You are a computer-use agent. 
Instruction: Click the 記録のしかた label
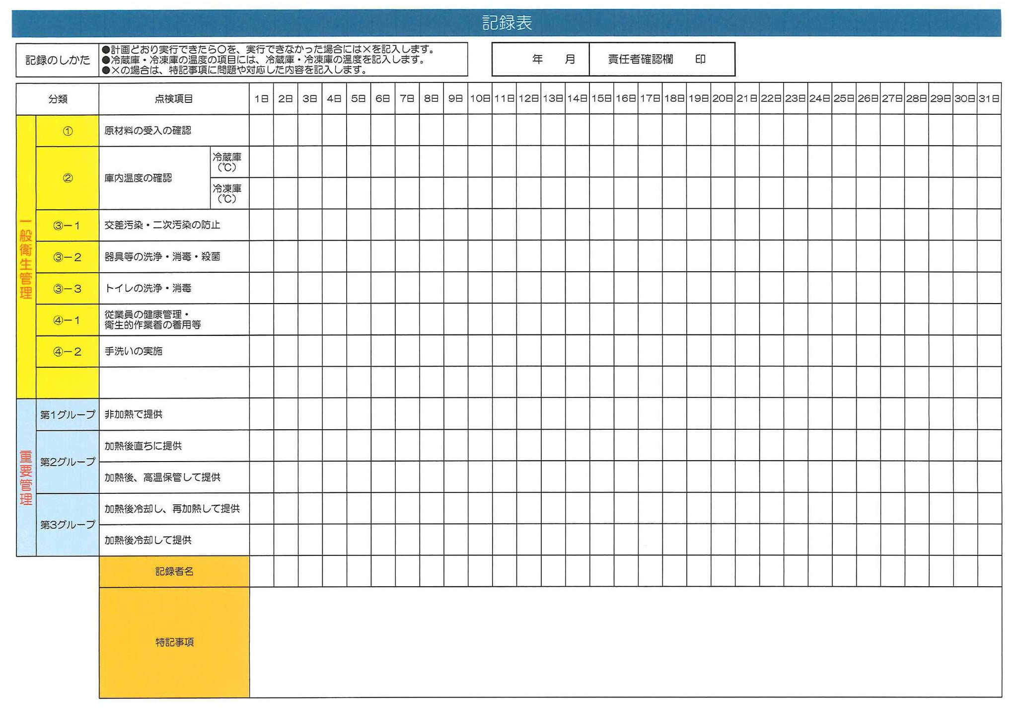click(58, 60)
